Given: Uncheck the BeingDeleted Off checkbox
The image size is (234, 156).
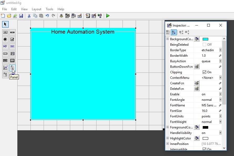Looking at the screenshot, I should pyautogui.click(x=205, y=44).
